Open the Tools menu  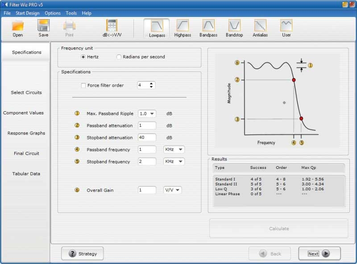tap(71, 13)
